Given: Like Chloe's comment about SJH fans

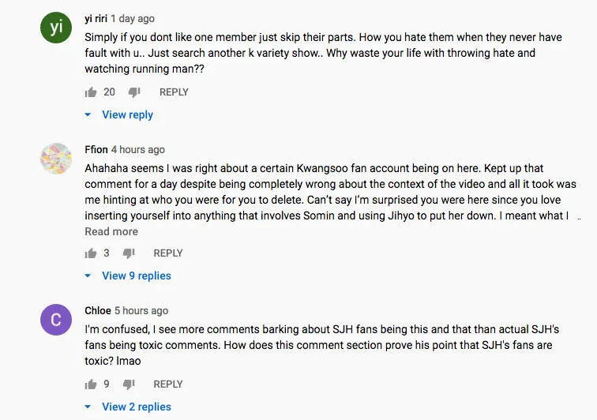Looking at the screenshot, I should (x=91, y=384).
